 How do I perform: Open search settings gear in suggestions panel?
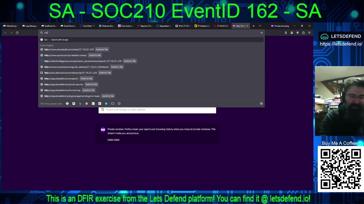click(261, 103)
